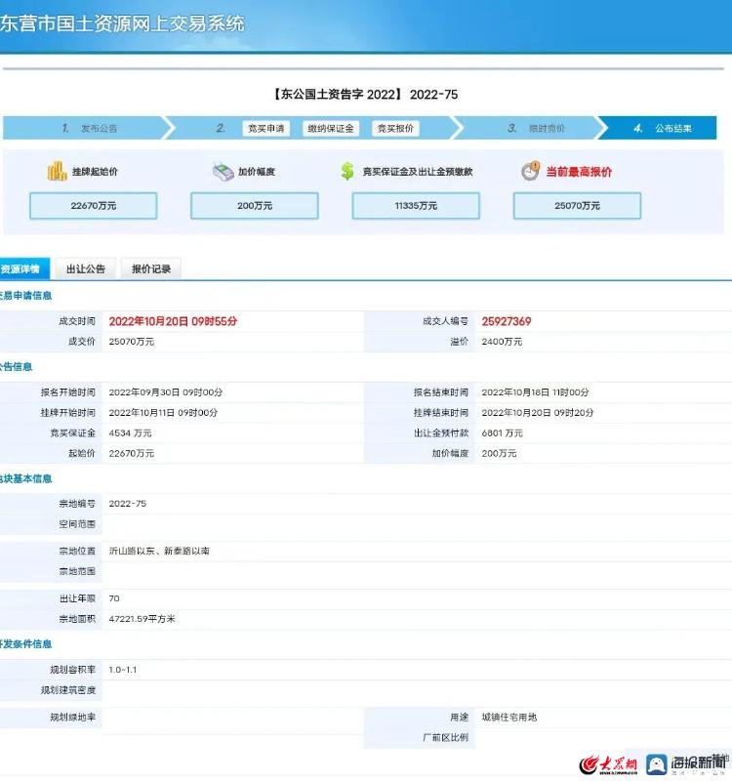Click the cash stack icon beside 加价幅度
The width and height of the screenshot is (732, 782).
click(223, 171)
